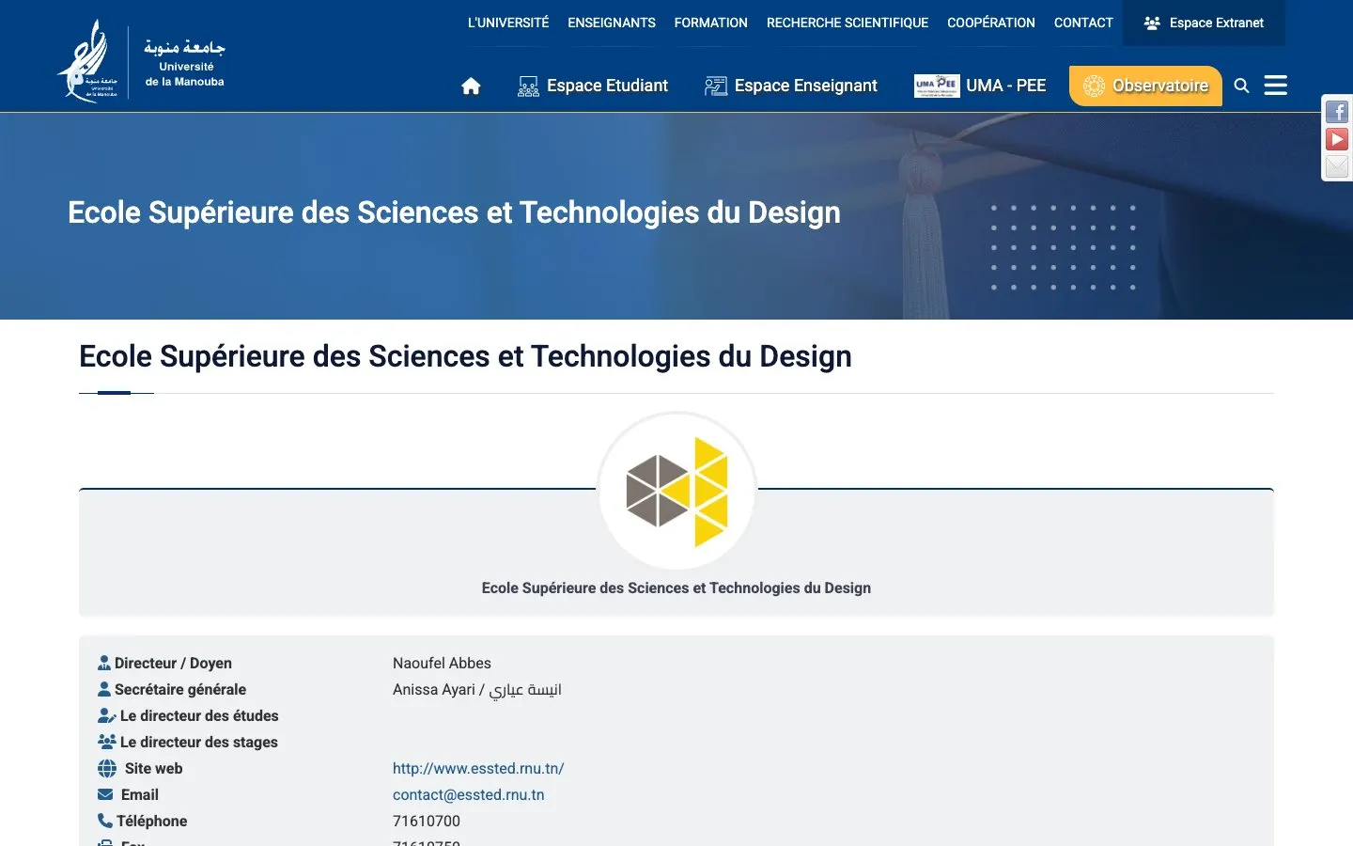Open the search magnifier icon
The height and width of the screenshot is (846, 1353).
click(x=1241, y=86)
